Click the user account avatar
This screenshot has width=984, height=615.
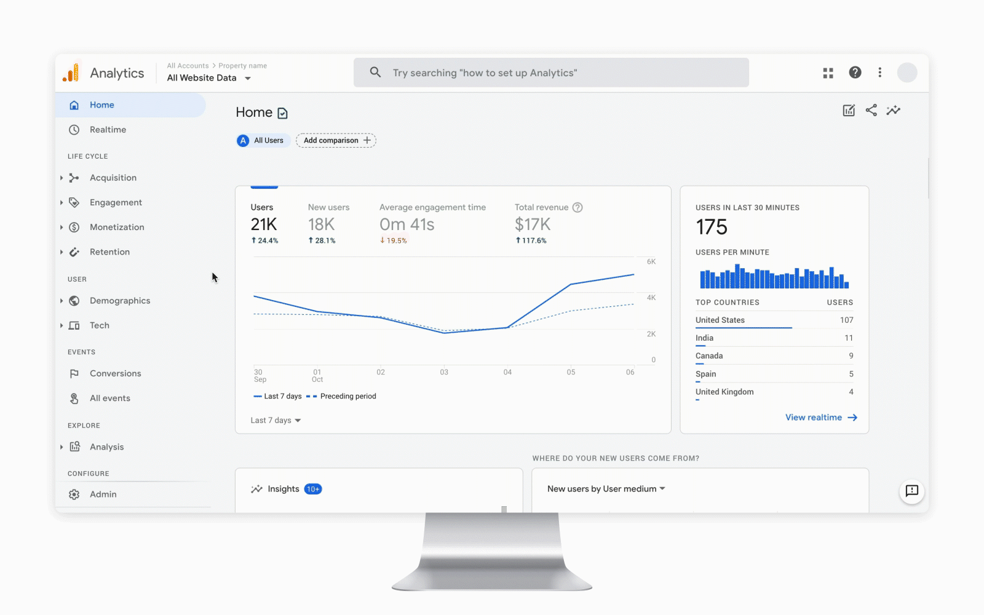[x=907, y=73]
